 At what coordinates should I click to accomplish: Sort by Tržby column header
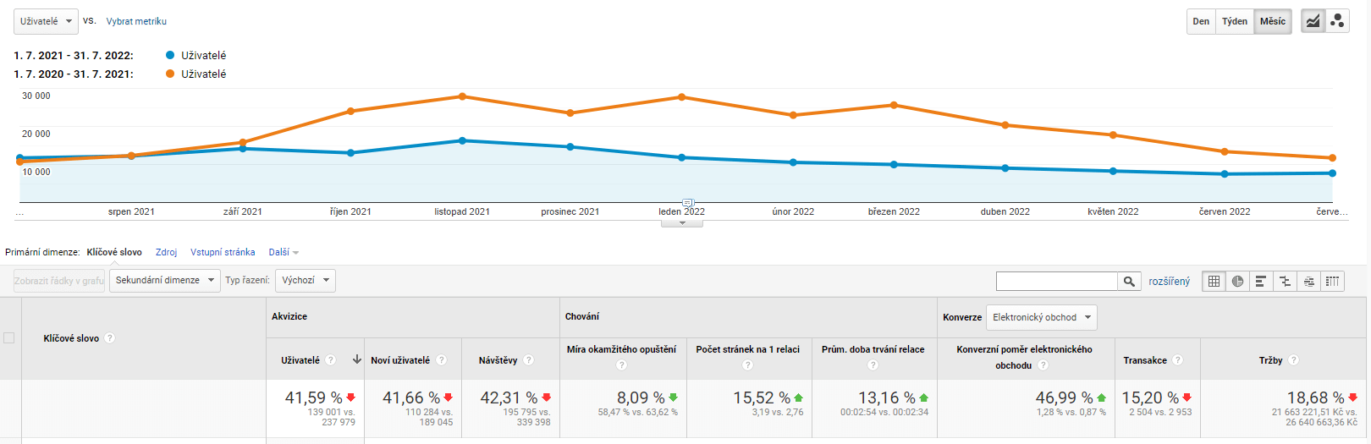point(1270,360)
